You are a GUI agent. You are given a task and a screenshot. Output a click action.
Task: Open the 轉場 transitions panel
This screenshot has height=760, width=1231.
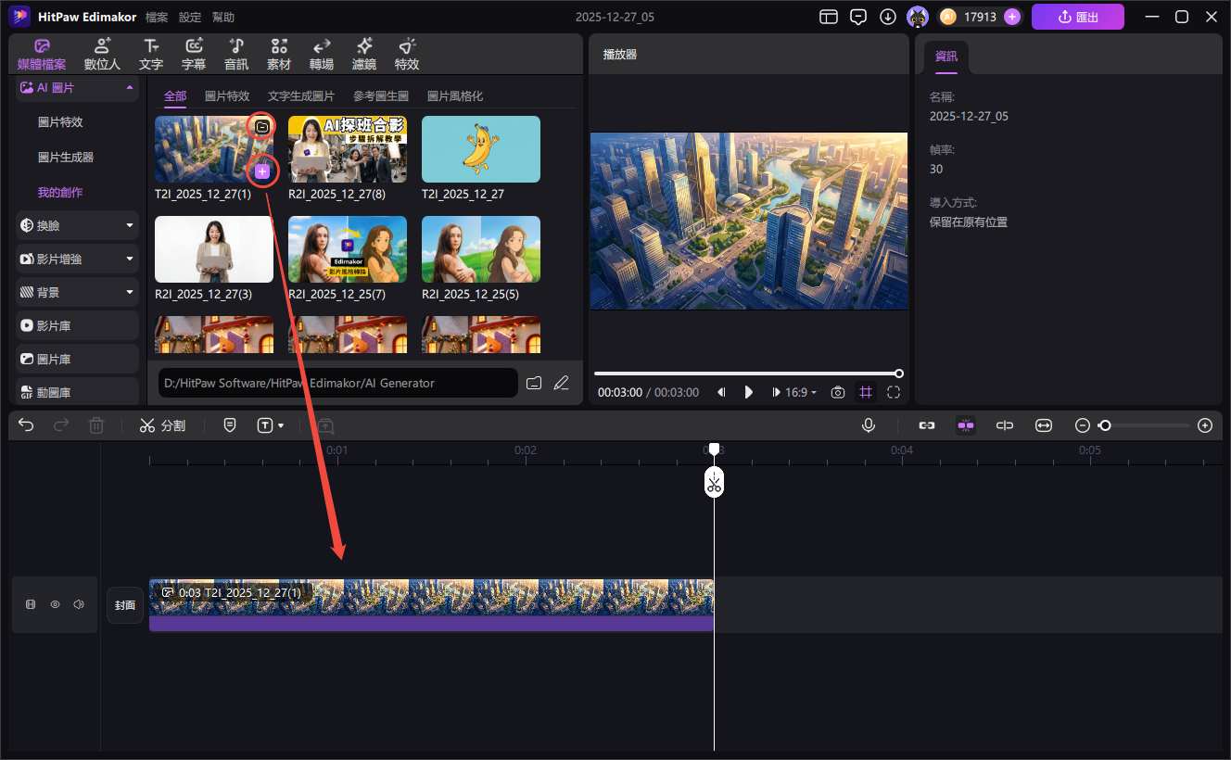point(322,54)
